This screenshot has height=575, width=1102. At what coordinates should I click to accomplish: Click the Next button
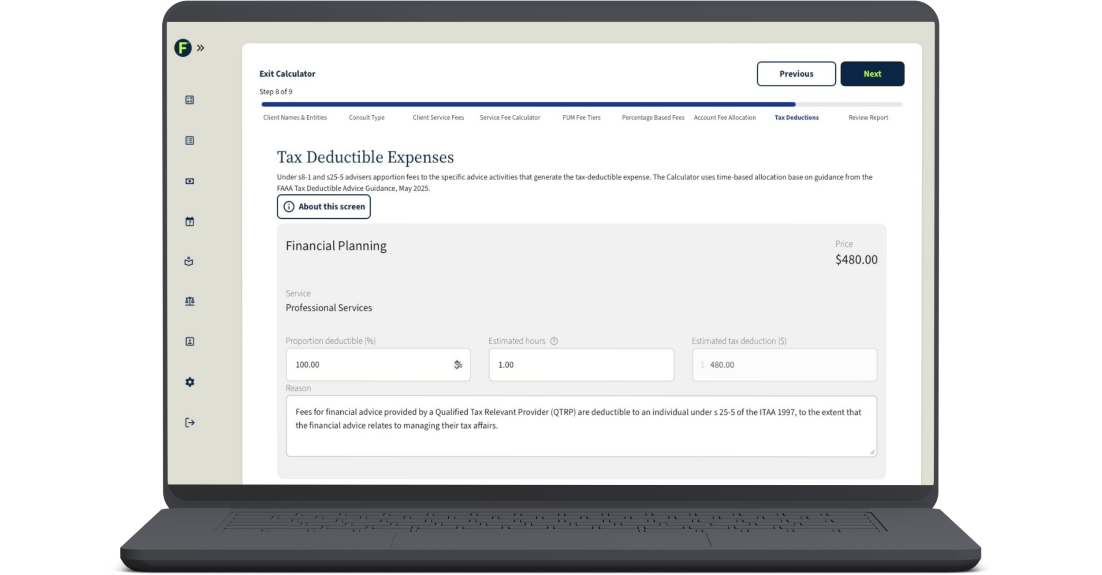pyautogui.click(x=872, y=74)
